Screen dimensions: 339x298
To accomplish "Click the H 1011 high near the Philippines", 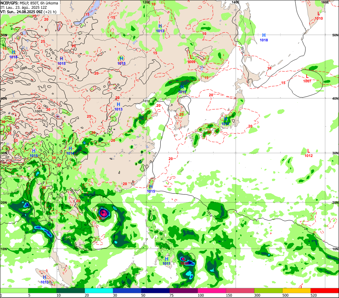I will pyautogui.click(x=166, y=261).
